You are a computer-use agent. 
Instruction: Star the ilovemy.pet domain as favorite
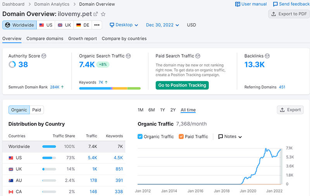click(103, 14)
